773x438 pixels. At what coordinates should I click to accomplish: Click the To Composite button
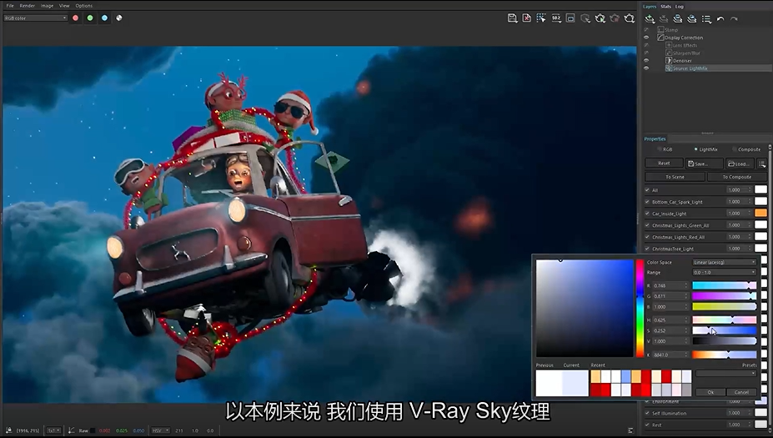(737, 177)
